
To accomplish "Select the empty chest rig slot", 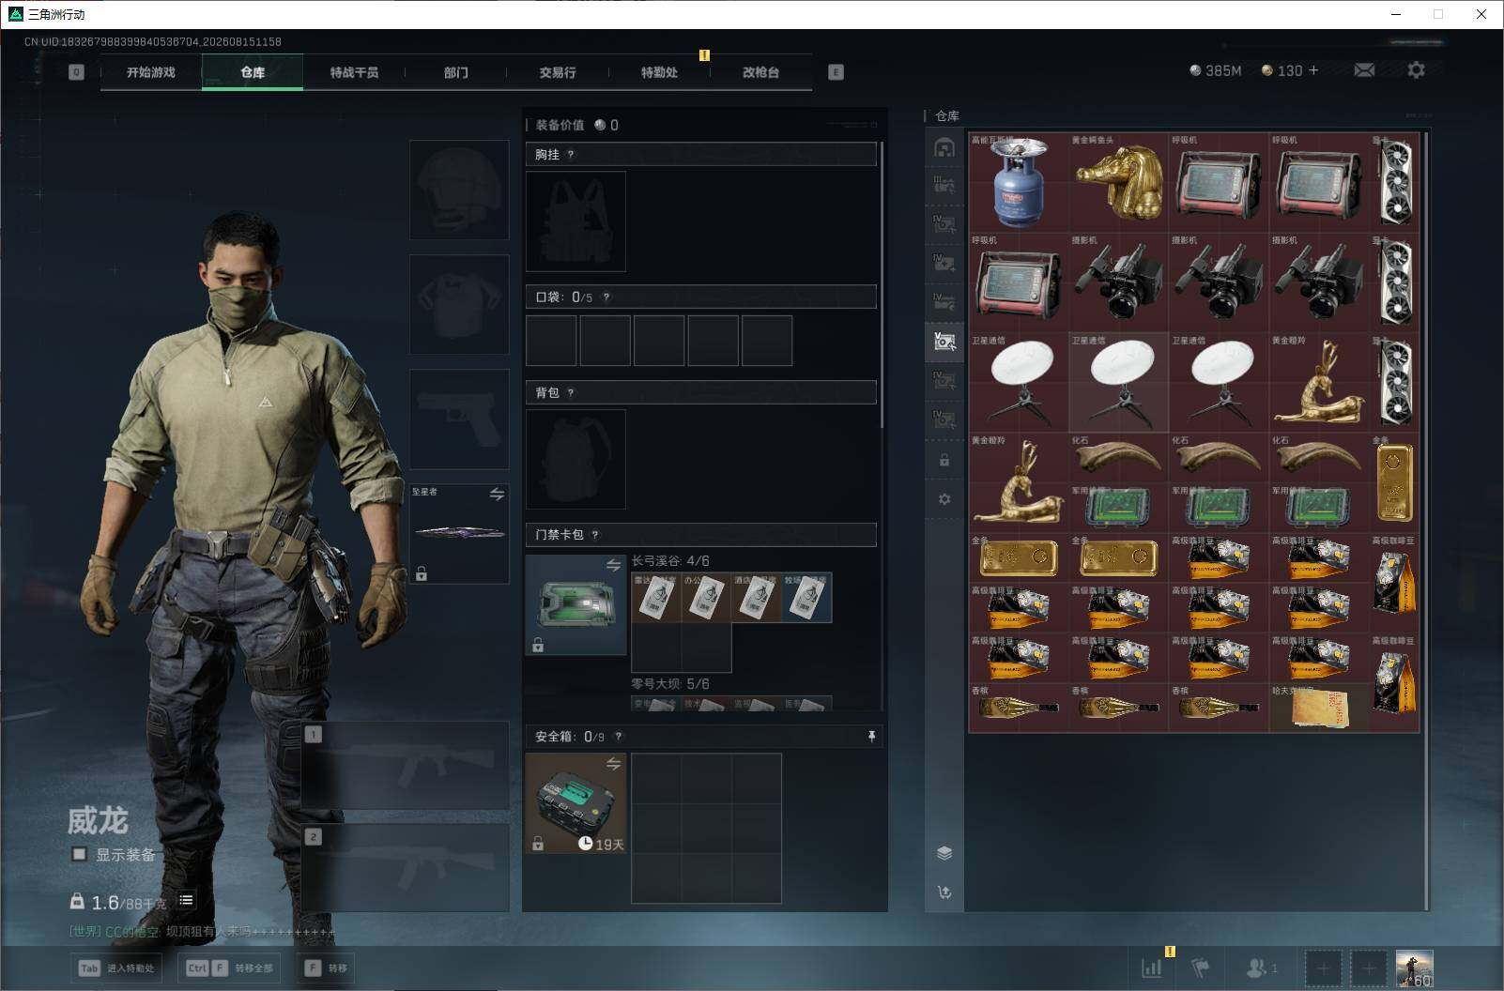I will (576, 221).
